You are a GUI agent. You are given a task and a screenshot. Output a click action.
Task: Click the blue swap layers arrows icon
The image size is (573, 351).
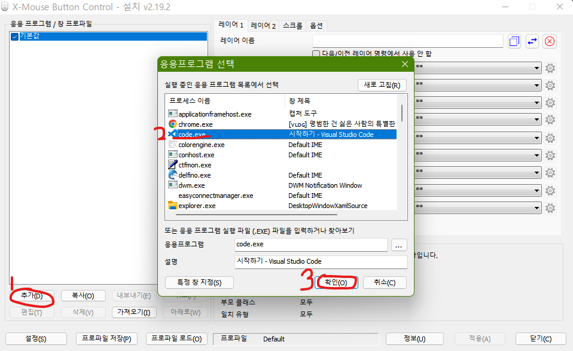point(532,41)
